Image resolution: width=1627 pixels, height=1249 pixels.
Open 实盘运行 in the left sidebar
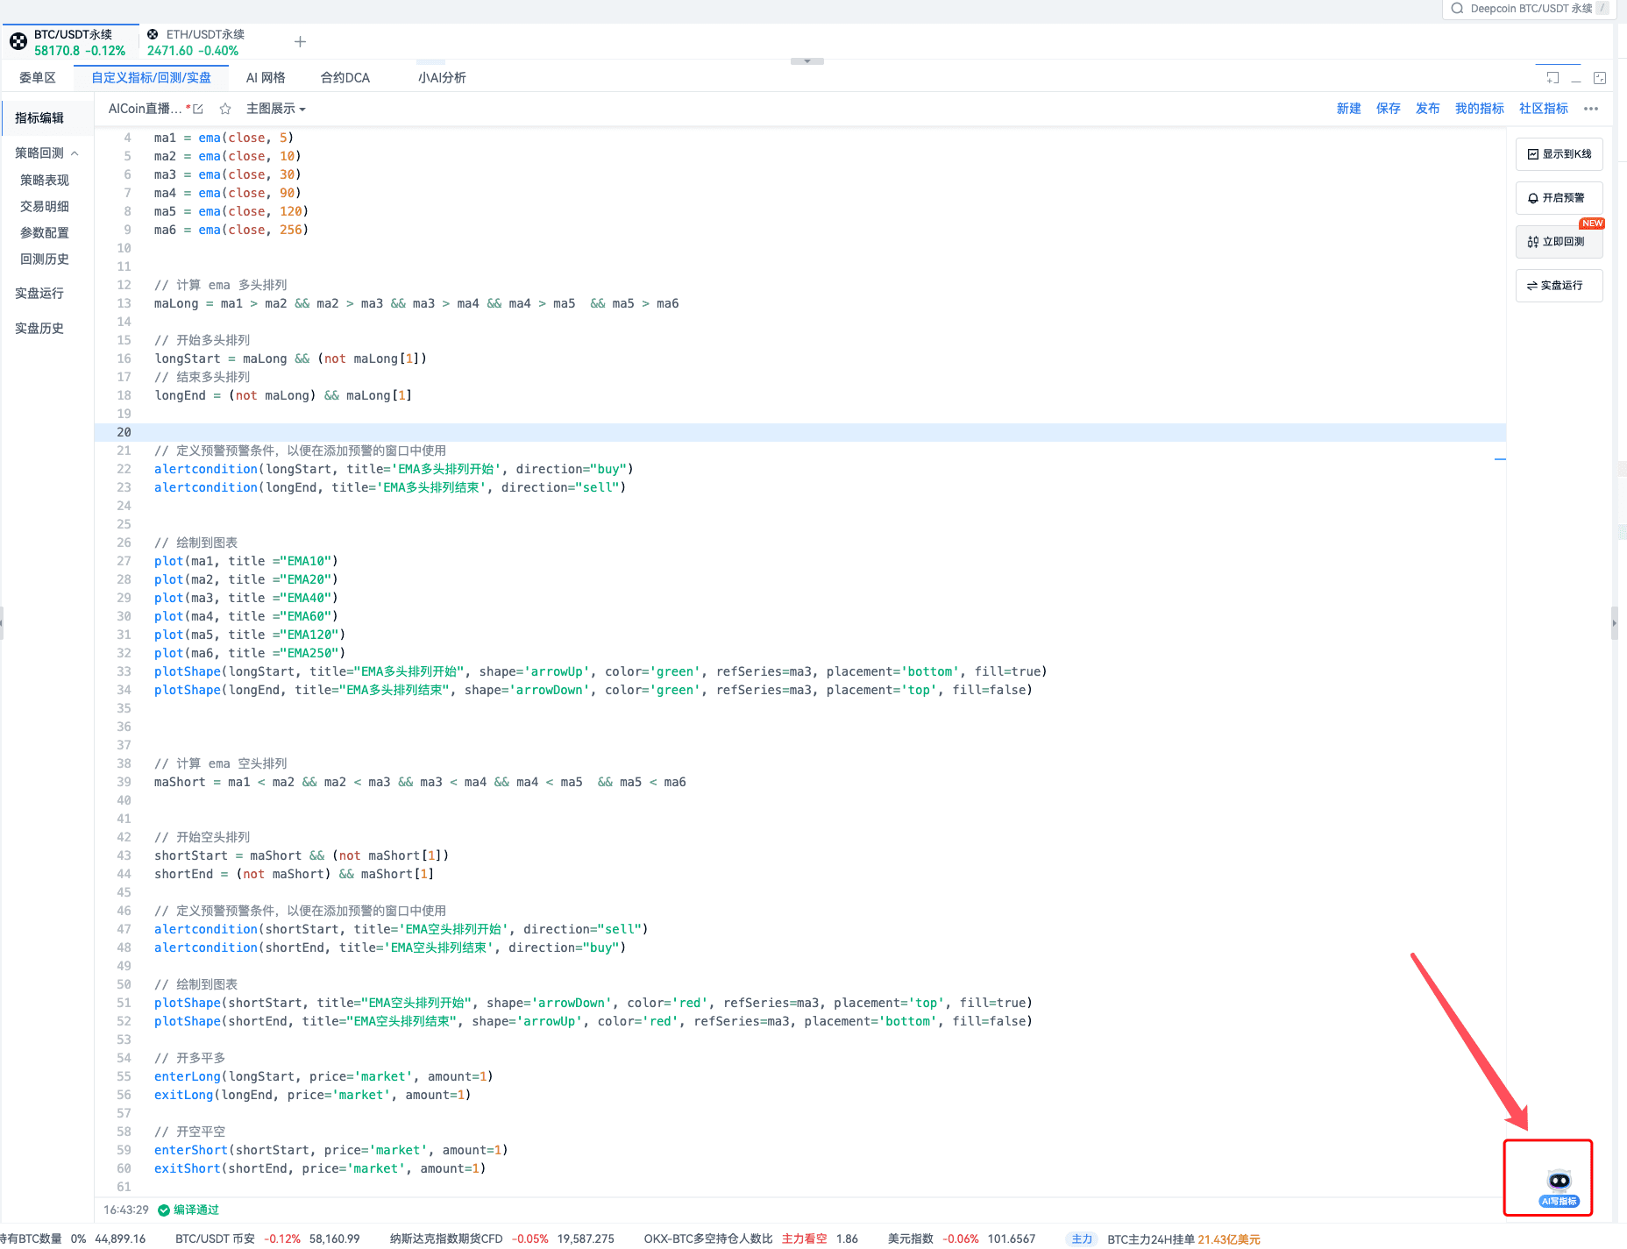pyautogui.click(x=39, y=294)
